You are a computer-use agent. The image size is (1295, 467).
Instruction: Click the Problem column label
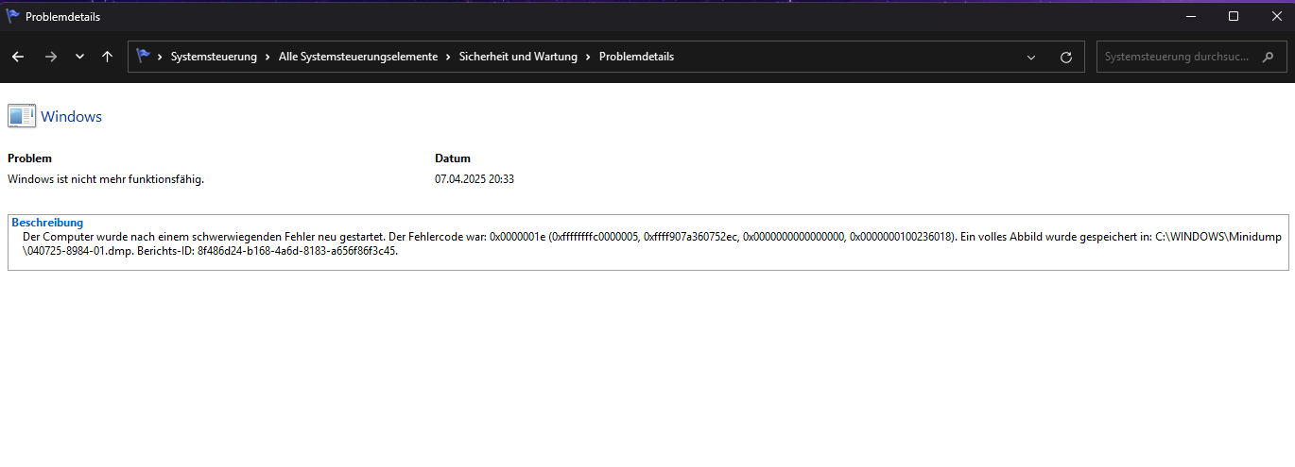click(x=29, y=158)
